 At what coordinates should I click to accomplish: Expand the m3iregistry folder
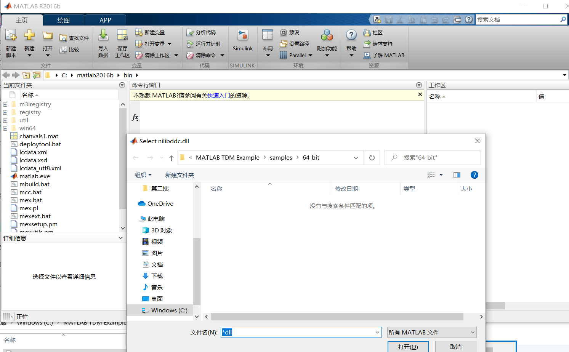pos(5,104)
